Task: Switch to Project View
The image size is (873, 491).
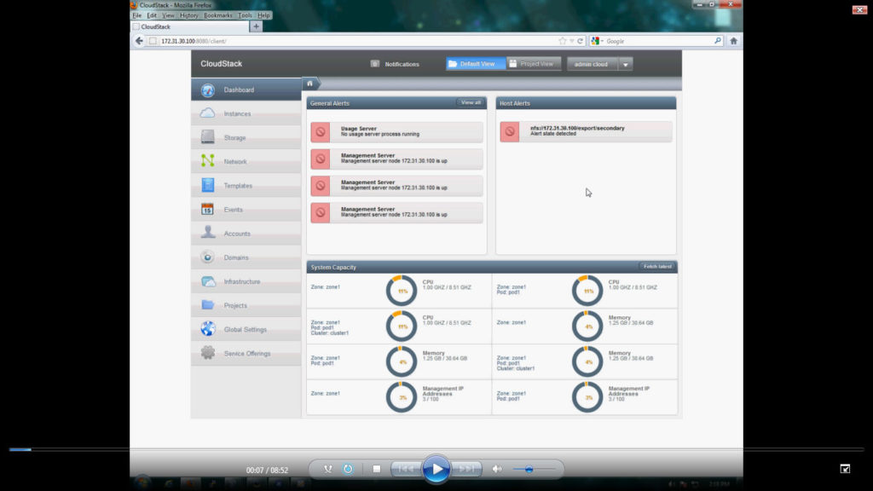Action: click(534, 64)
